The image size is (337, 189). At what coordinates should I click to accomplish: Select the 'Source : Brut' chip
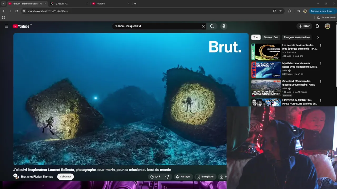[x=271, y=37]
